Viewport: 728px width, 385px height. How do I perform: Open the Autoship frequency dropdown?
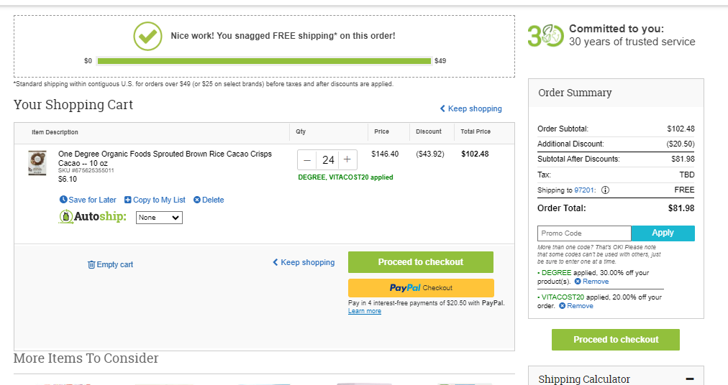[x=159, y=218]
